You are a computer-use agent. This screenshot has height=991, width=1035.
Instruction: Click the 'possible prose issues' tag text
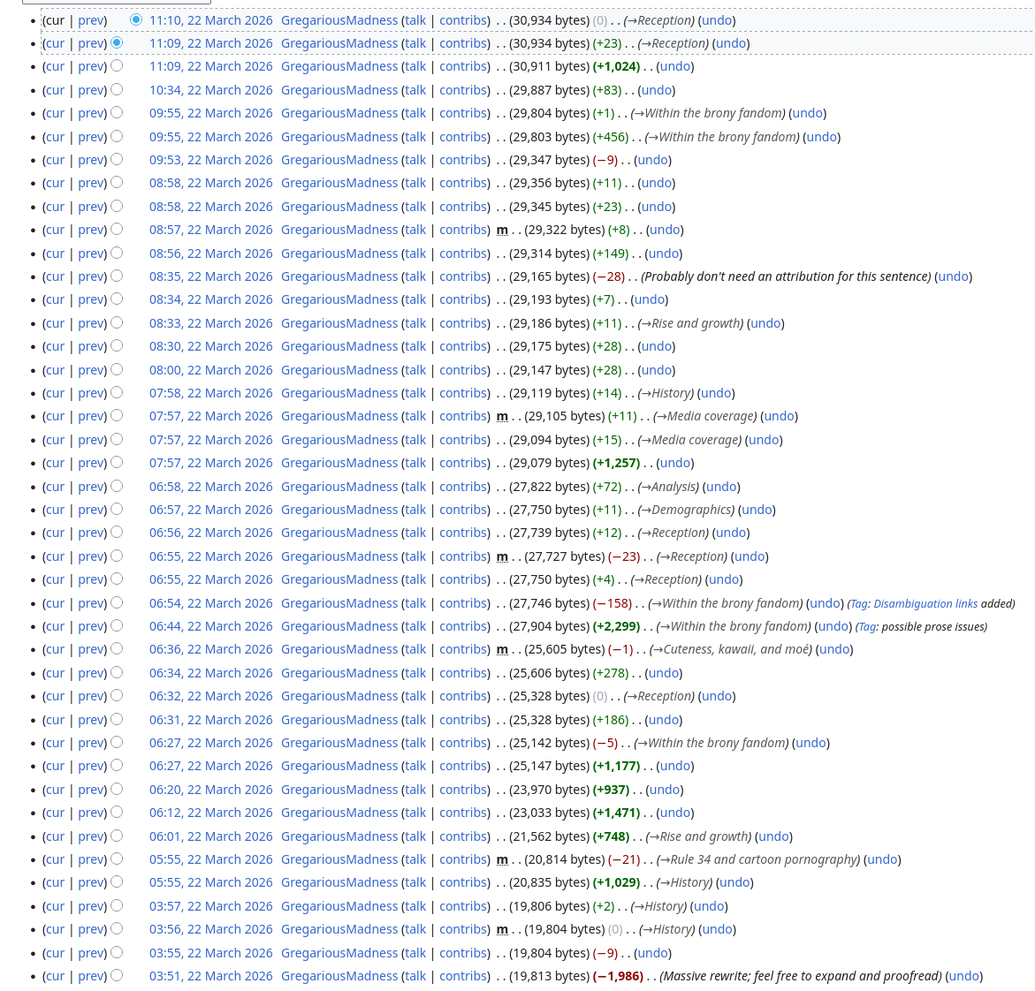coord(934,627)
